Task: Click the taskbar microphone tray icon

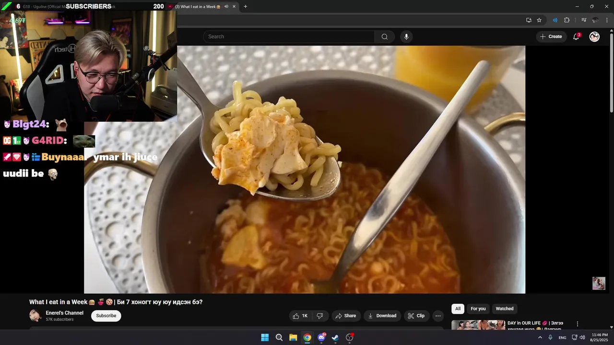Action: tap(550, 337)
